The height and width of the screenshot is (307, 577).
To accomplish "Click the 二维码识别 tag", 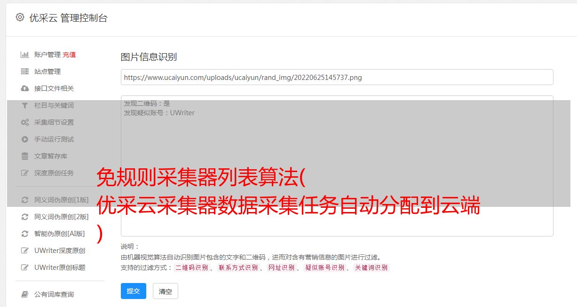I will coord(192,268).
